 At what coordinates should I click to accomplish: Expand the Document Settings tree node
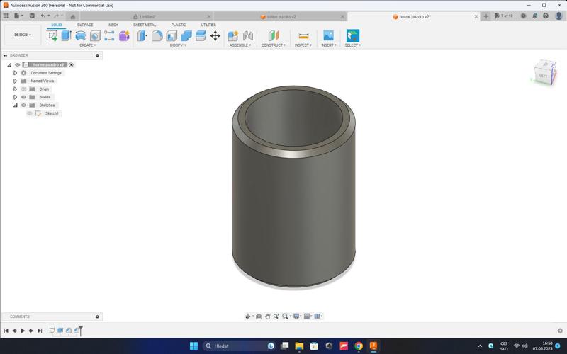coord(15,73)
